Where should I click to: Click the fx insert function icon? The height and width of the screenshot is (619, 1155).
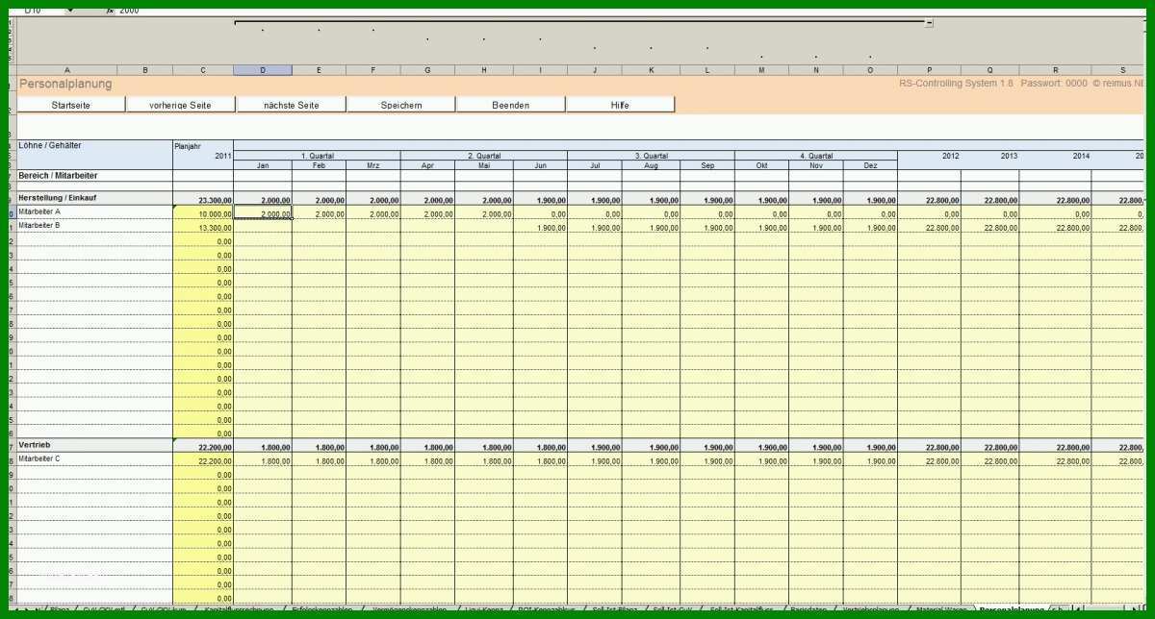pyautogui.click(x=110, y=10)
